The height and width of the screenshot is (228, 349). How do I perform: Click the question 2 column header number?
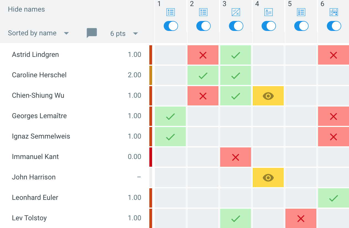click(192, 4)
